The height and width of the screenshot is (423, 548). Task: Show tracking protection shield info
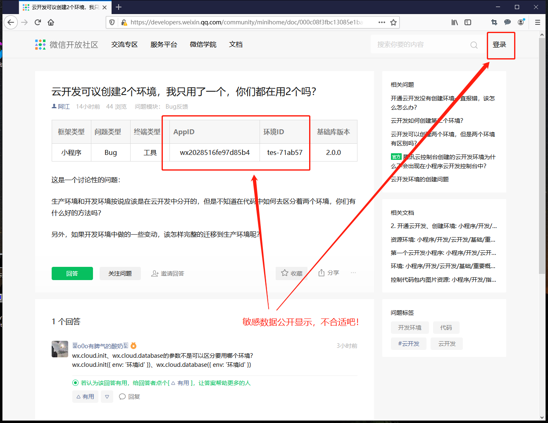click(112, 22)
